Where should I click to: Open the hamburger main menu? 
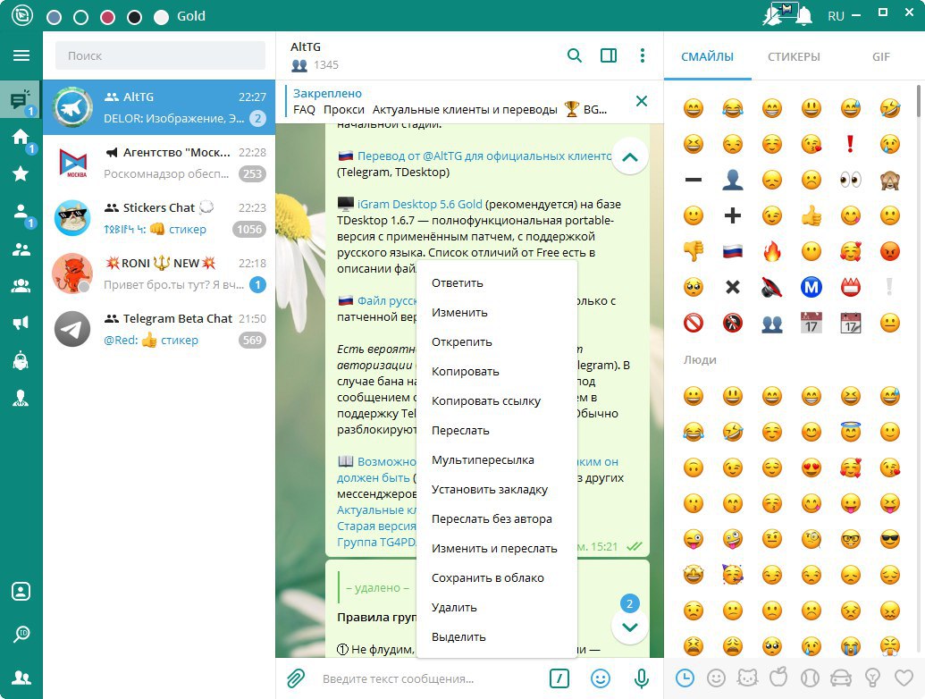coord(21,55)
